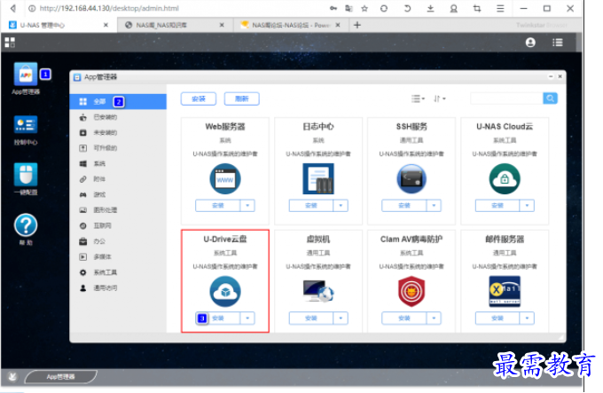603x393 pixels.
Task: Expand U-Drive云盘 install dropdown arrow
Action: (x=247, y=318)
